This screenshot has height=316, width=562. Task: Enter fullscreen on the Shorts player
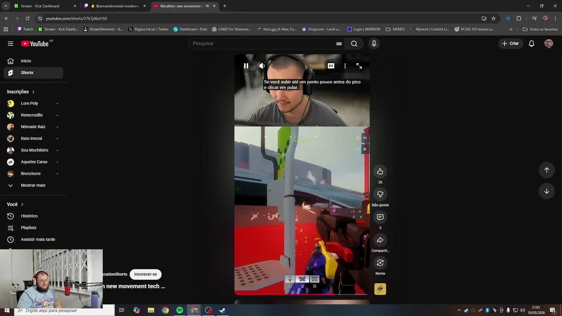pos(359,66)
